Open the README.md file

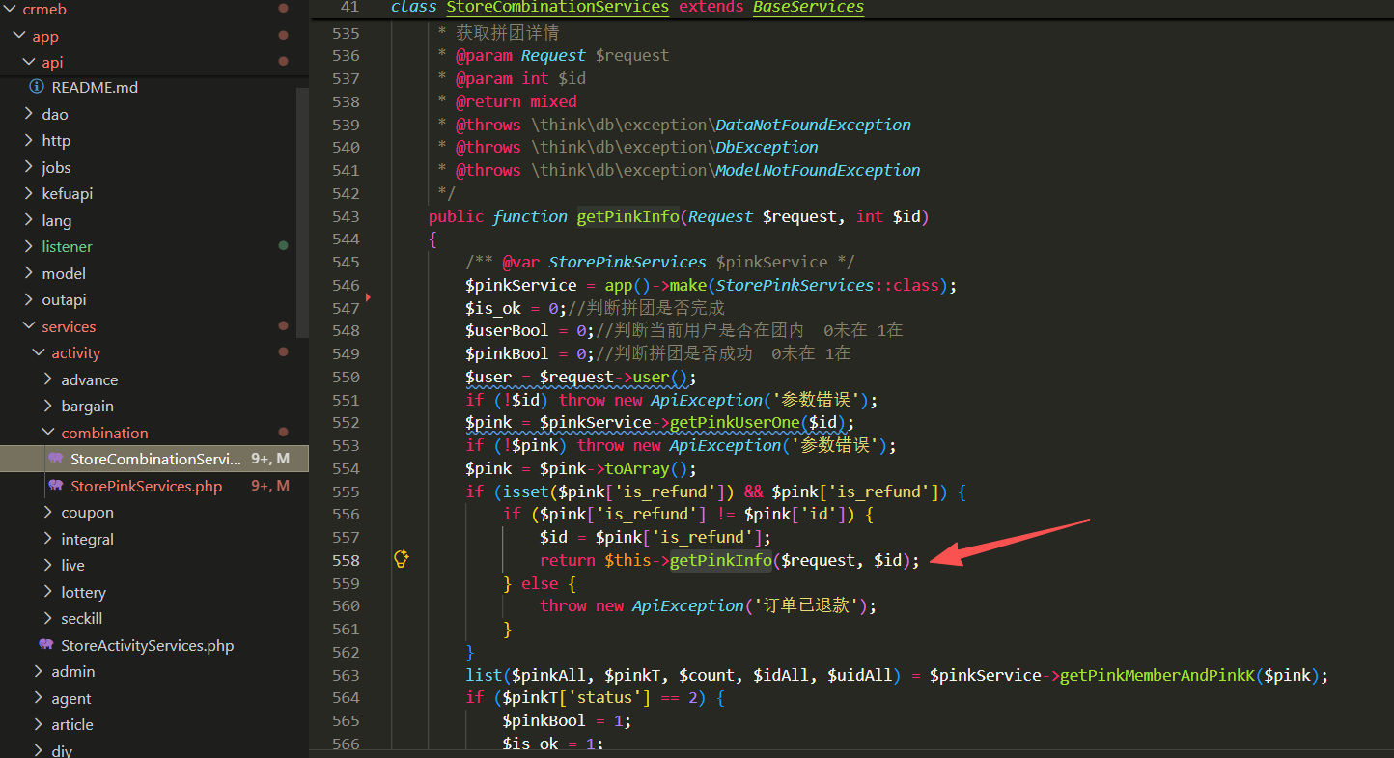95,87
